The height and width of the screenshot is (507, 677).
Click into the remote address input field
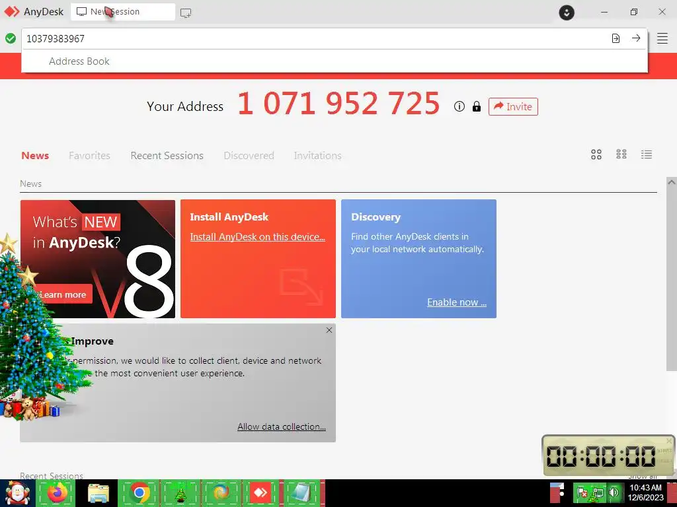(x=315, y=38)
